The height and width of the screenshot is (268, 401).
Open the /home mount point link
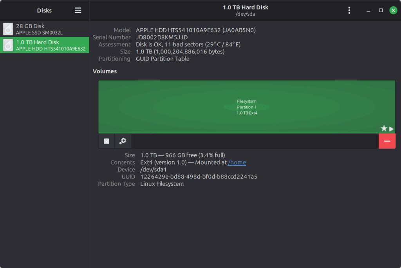pyautogui.click(x=237, y=162)
